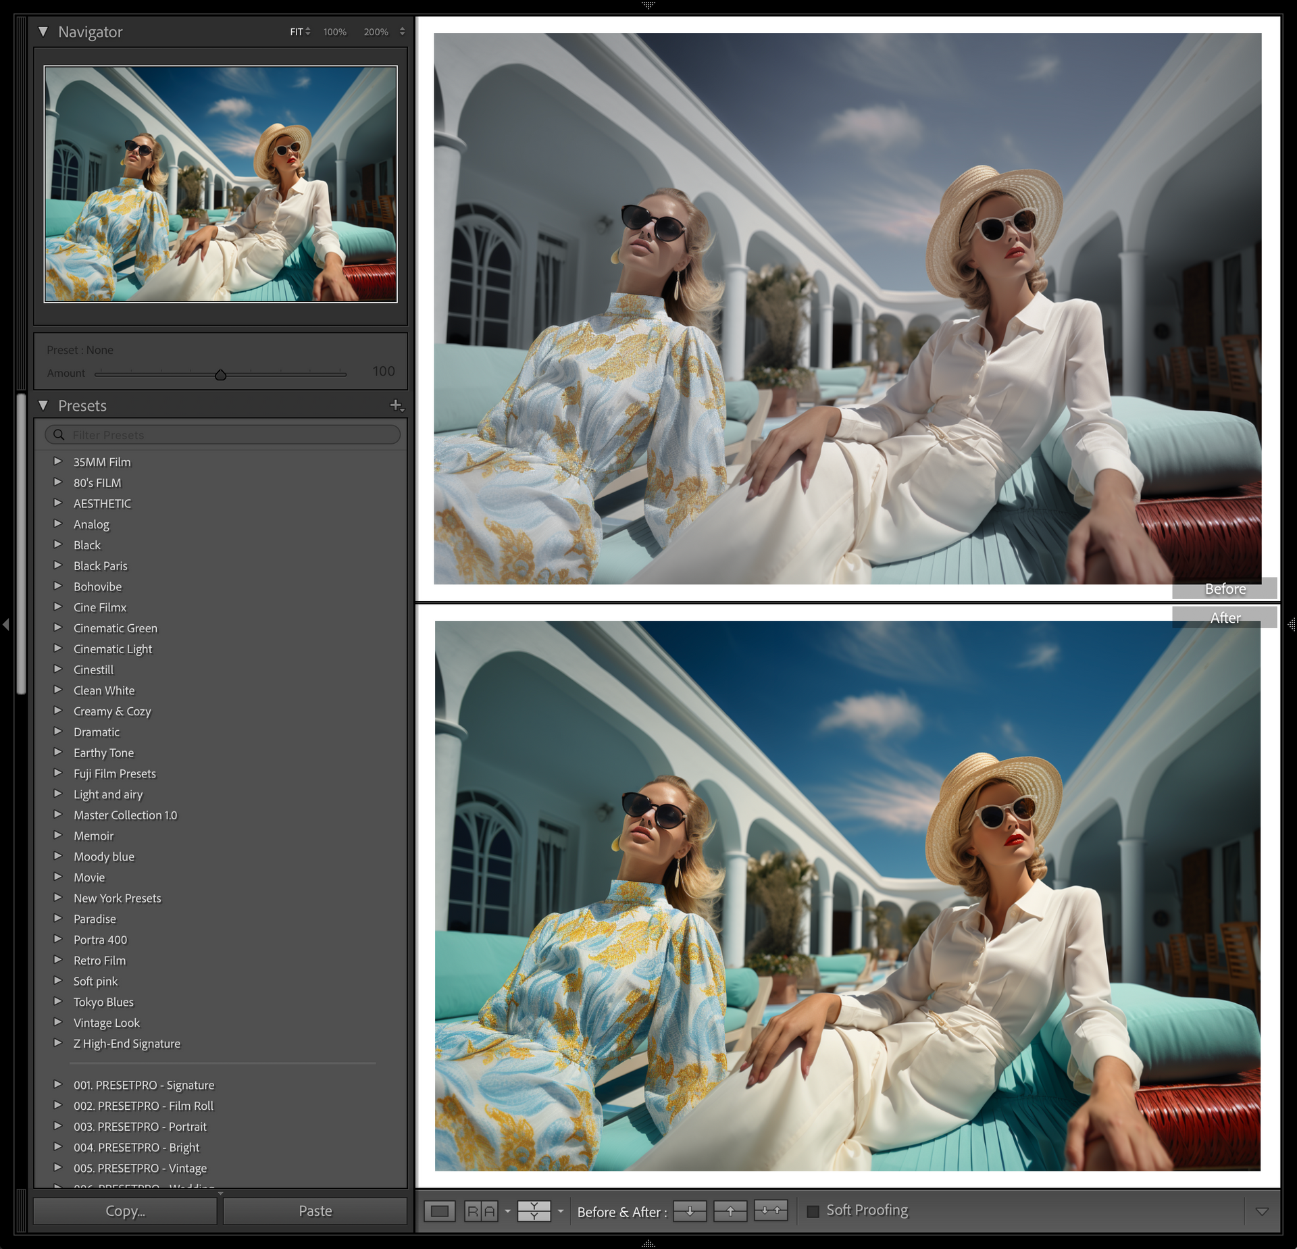
Task: Select the Loupe view icon in the toolbar
Action: pyautogui.click(x=440, y=1210)
